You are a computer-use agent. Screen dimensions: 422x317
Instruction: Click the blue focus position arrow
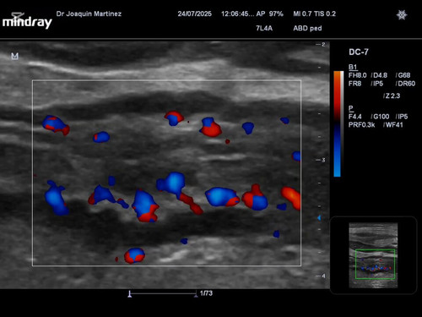pyautogui.click(x=319, y=218)
